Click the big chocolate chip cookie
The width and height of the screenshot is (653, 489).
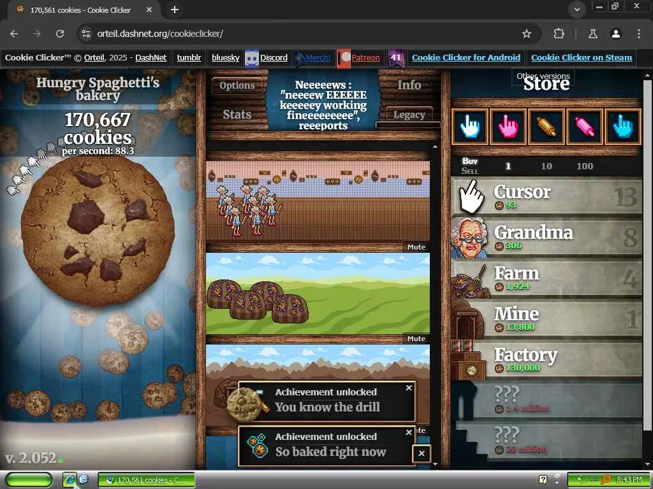pyautogui.click(x=98, y=230)
